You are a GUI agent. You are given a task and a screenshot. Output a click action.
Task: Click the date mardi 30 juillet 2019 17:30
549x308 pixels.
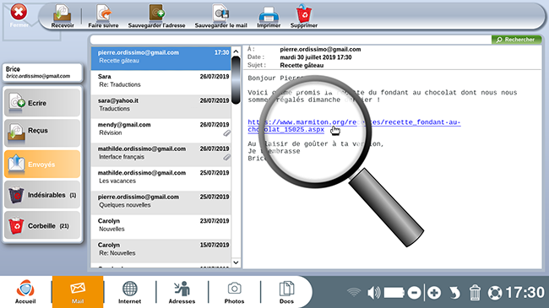316,57
